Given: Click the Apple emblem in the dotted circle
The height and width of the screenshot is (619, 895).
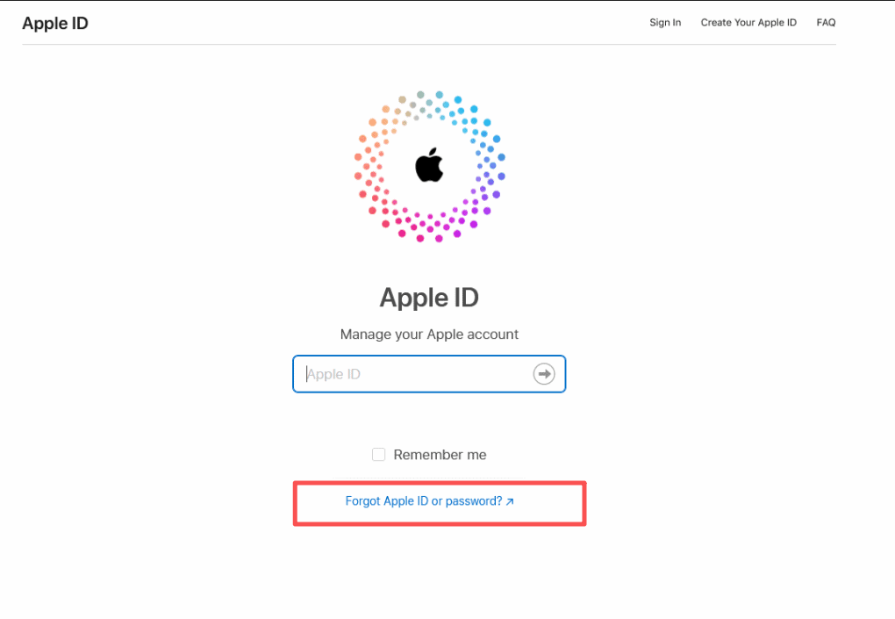Looking at the screenshot, I should (x=429, y=166).
